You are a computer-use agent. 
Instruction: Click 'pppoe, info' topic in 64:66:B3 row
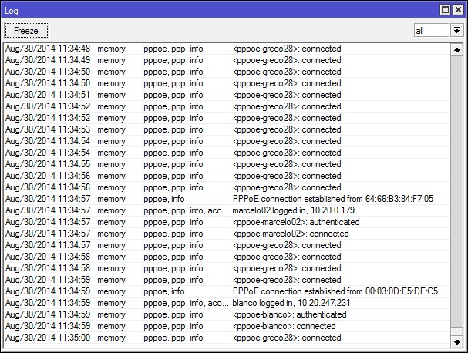pos(164,199)
